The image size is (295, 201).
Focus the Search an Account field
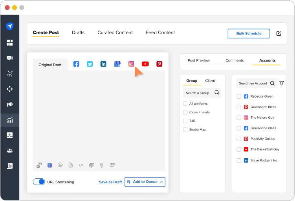coord(256,83)
